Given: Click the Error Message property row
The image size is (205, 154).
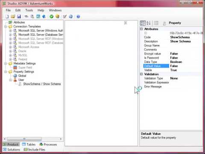Looking at the screenshot, I should click(x=173, y=86).
